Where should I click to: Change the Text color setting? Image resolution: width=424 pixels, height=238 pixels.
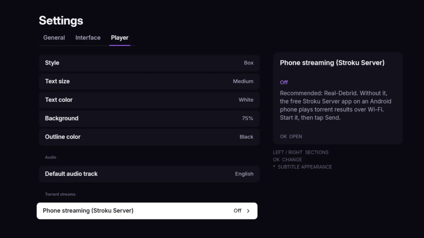click(x=149, y=100)
